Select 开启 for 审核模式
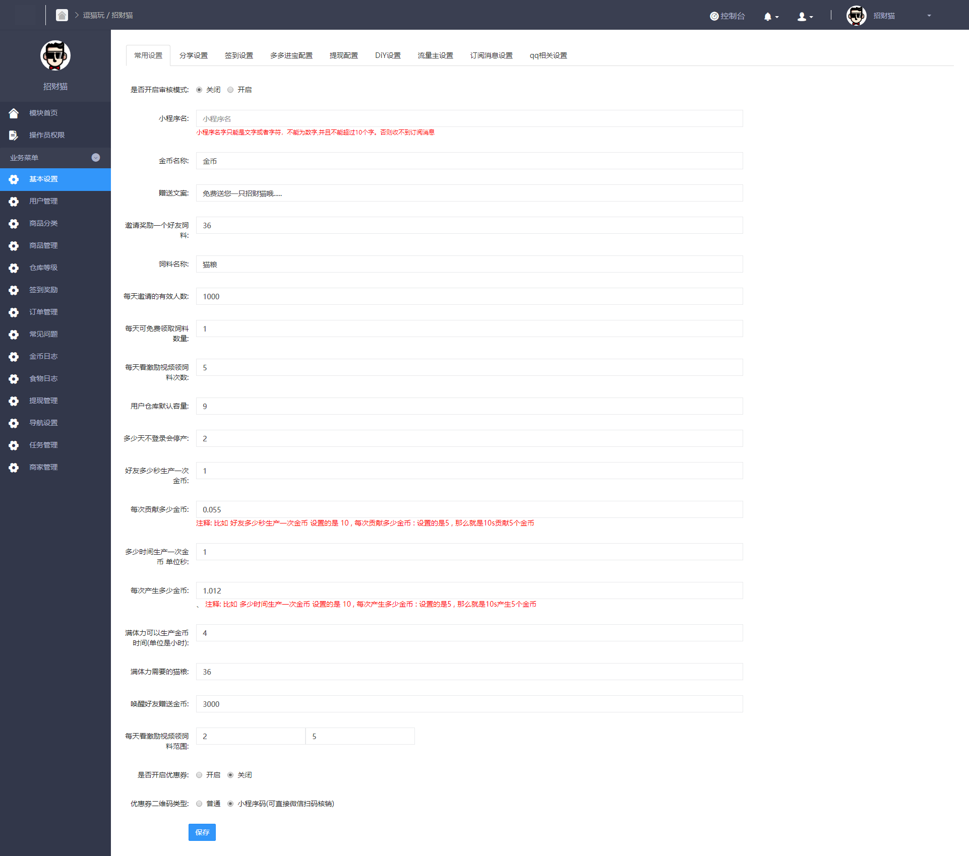Screen dimensions: 969x856 click(x=230, y=90)
